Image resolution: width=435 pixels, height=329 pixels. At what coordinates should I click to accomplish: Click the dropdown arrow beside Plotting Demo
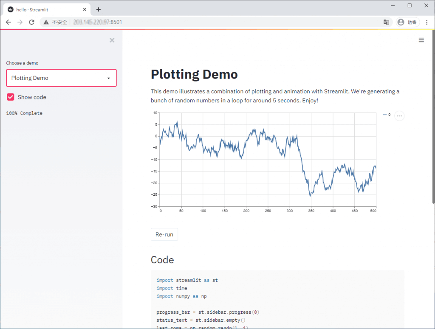click(x=109, y=79)
